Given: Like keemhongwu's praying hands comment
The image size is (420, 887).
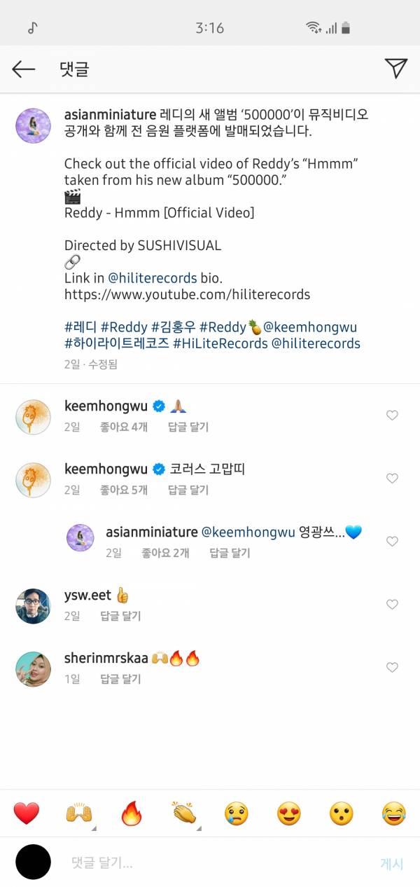Looking at the screenshot, I should (392, 415).
